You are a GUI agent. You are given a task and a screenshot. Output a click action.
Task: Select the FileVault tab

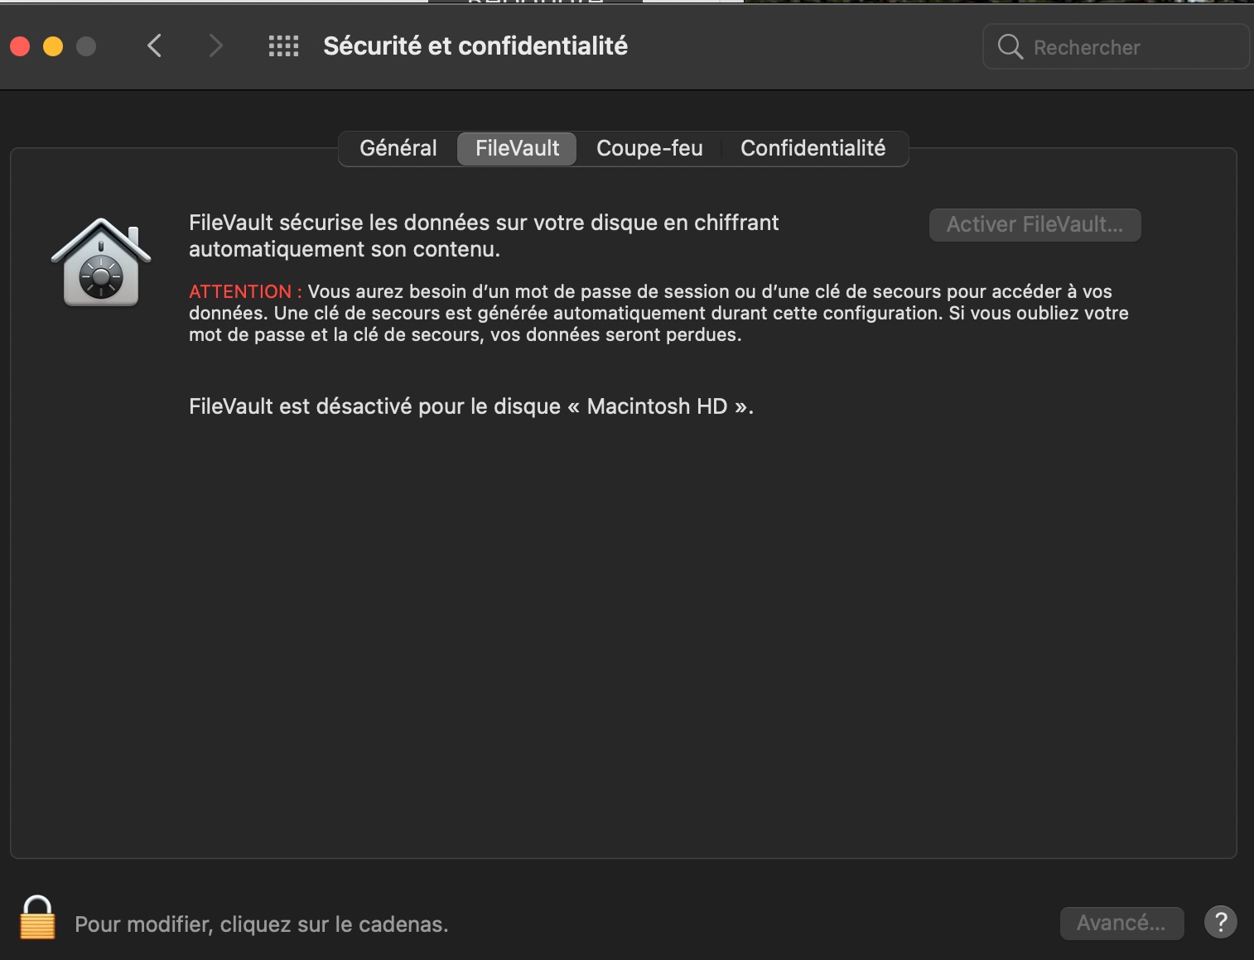tap(517, 148)
